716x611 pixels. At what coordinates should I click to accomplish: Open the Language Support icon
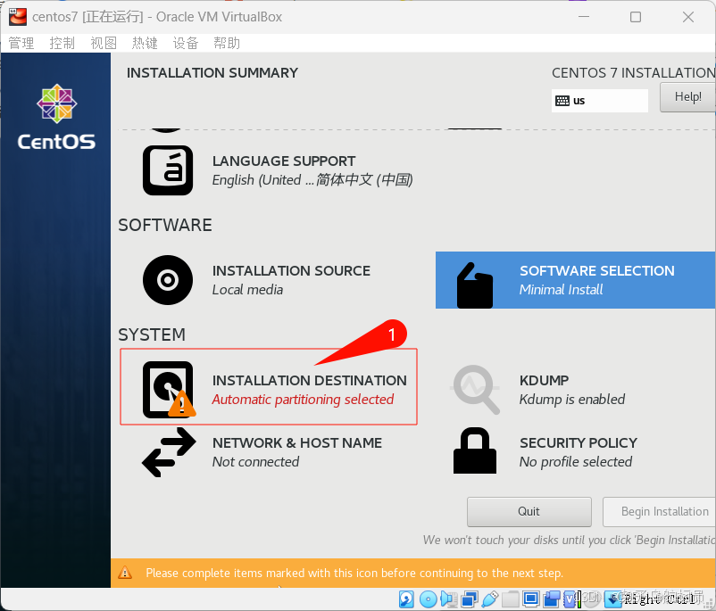[x=168, y=170]
